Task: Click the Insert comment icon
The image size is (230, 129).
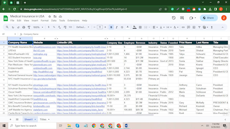Action: point(188,27)
